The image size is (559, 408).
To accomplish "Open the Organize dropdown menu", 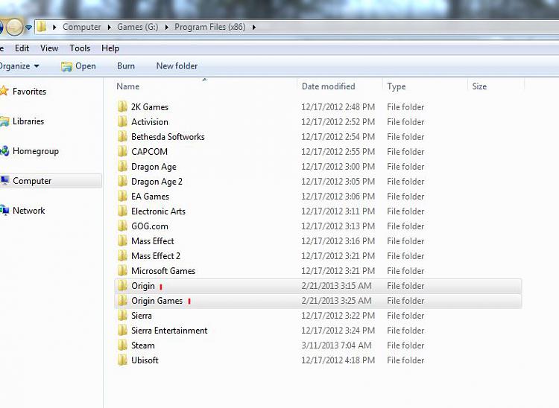I will pyautogui.click(x=19, y=66).
